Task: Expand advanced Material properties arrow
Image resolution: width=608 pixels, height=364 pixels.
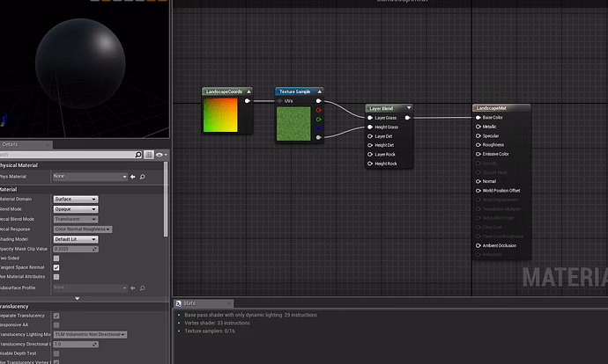Action: coord(78,299)
